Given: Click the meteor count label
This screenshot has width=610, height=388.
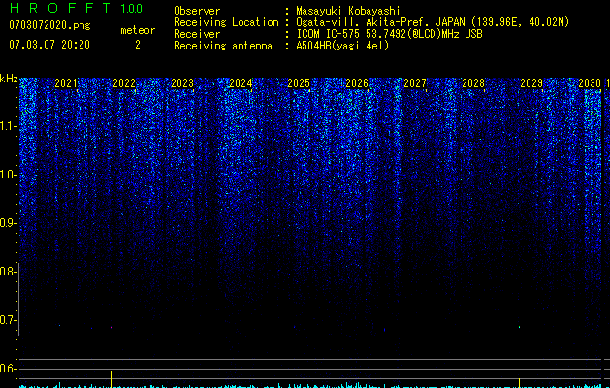Looking at the screenshot, I should pos(138,30).
